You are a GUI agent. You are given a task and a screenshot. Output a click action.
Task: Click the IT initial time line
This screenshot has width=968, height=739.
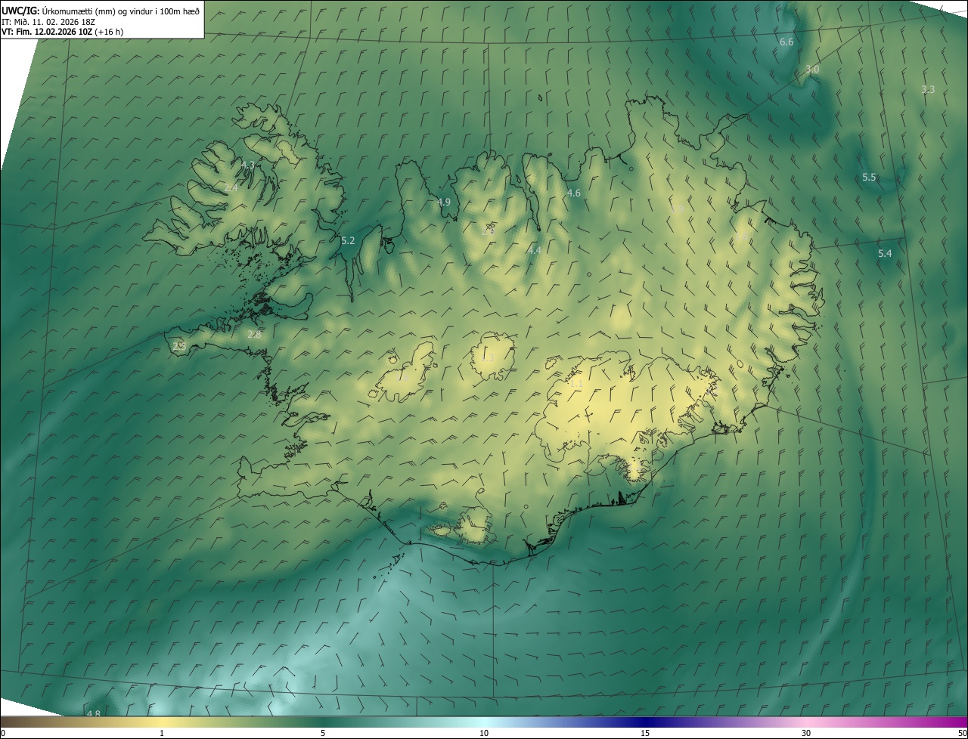(48, 21)
